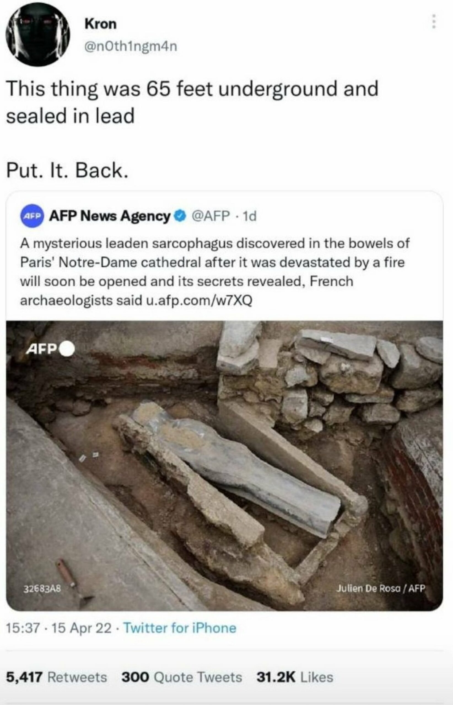Click the AFP News Agency name in quoted tweet
453x705 pixels.
pyautogui.click(x=110, y=216)
